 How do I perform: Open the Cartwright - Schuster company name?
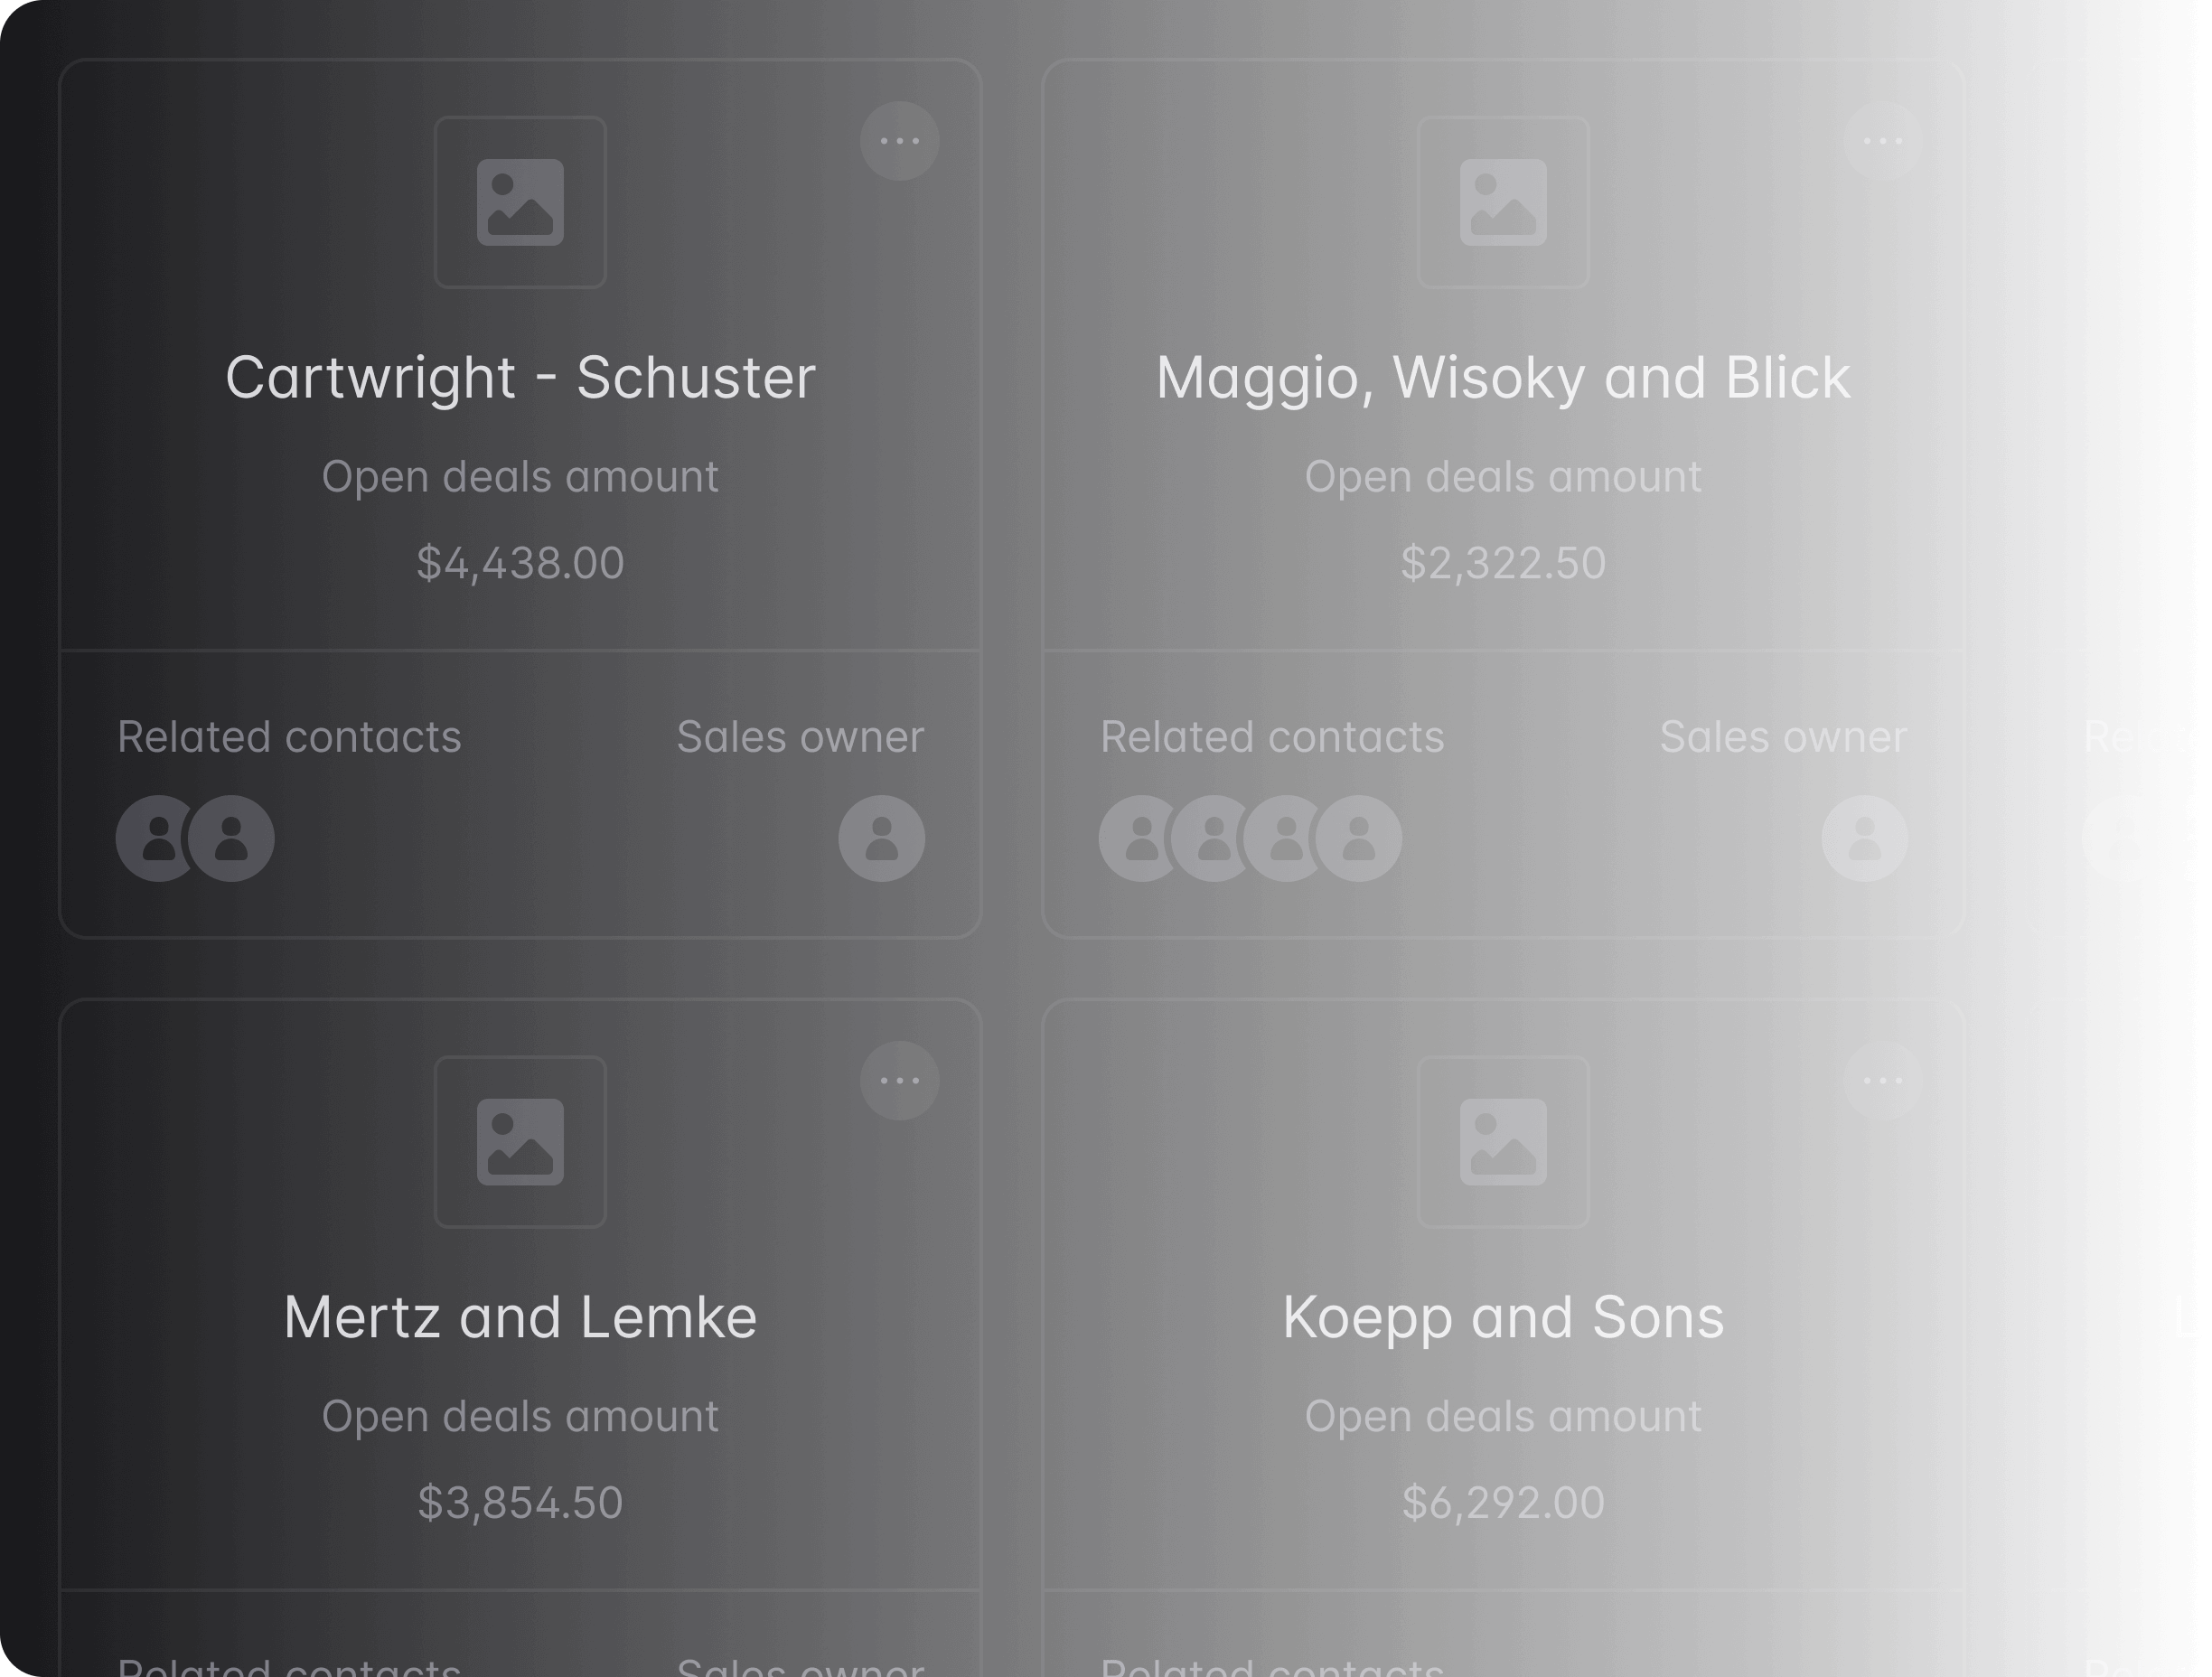(x=520, y=378)
